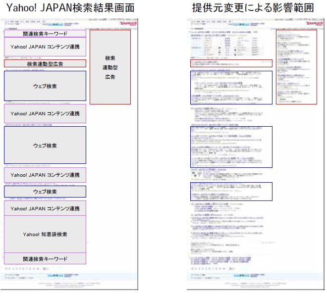
Task: Select the 関連検索キーワード box below Yahoo! 知恵袋検索
Action: [x=45, y=259]
